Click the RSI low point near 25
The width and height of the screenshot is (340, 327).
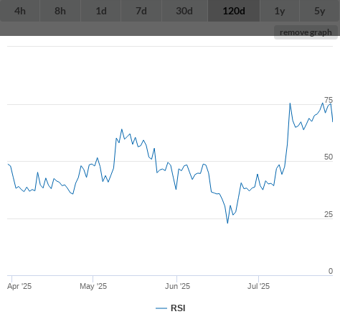pyautogui.click(x=227, y=223)
